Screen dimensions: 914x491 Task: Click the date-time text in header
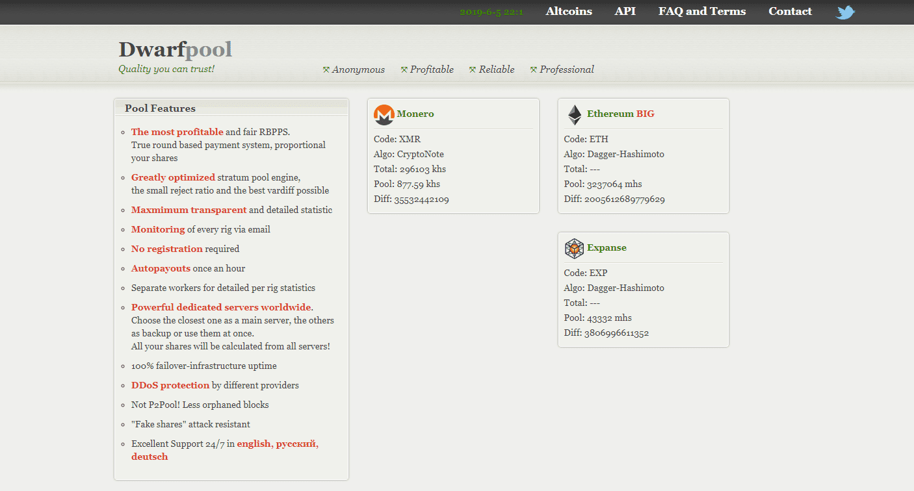pyautogui.click(x=491, y=12)
